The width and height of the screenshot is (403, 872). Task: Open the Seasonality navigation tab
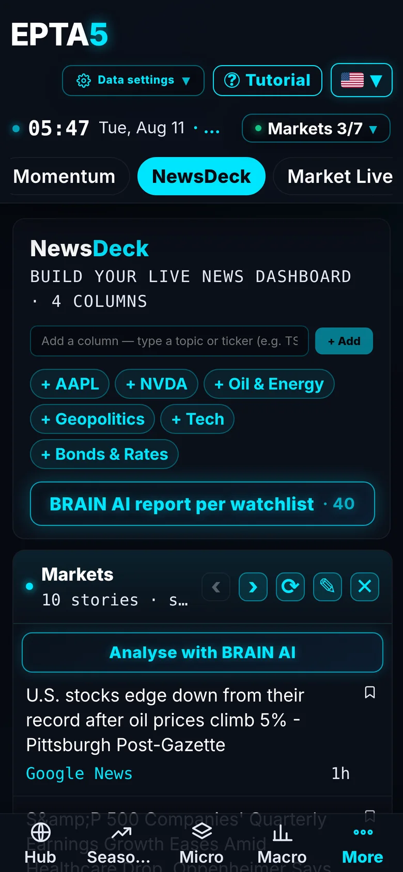[x=119, y=844]
